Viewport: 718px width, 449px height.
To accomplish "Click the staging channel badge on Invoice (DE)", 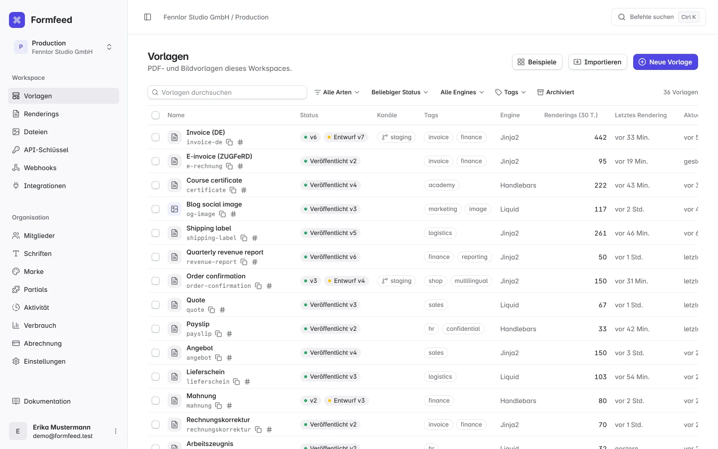I will [x=396, y=137].
